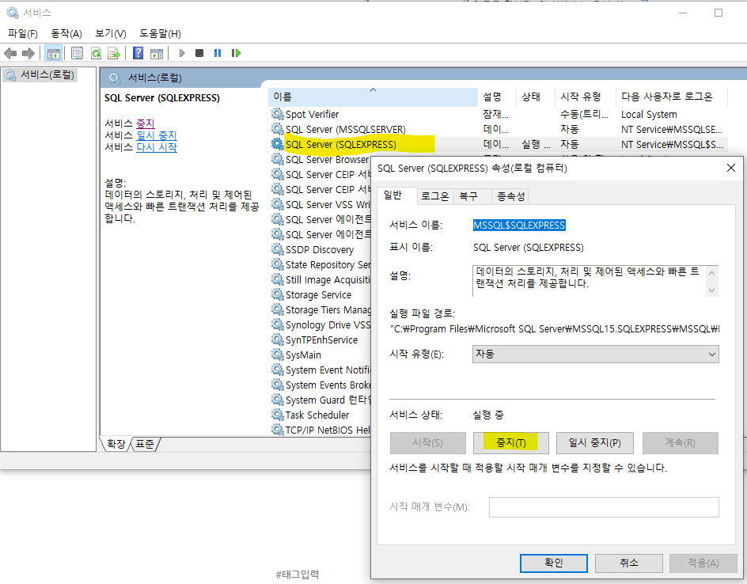Switch to the 확장 view tab
Screen dimensions: 747x584
point(116,444)
